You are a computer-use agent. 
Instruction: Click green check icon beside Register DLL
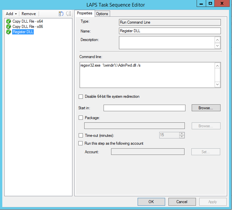[9, 32]
